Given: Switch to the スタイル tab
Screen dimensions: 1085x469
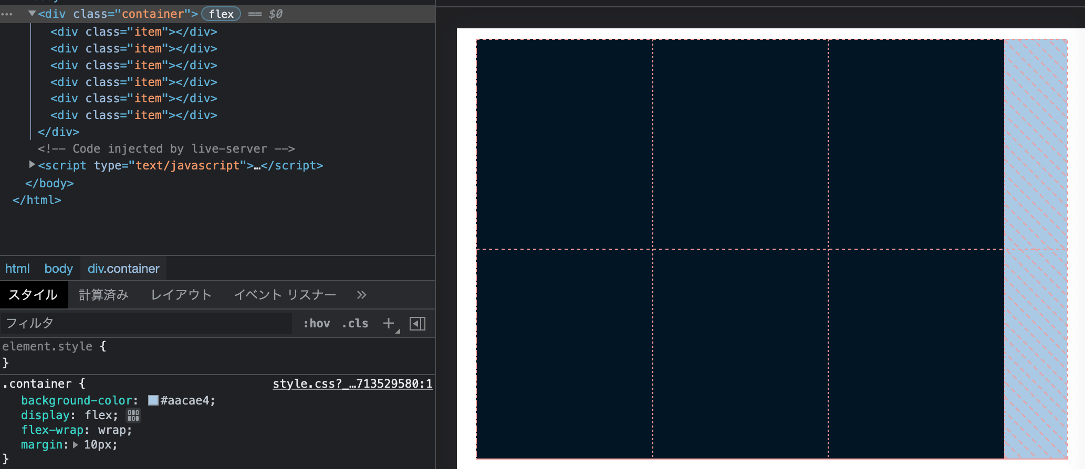Looking at the screenshot, I should pyautogui.click(x=34, y=295).
